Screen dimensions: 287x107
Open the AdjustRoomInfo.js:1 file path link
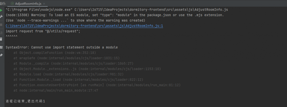point(84,26)
